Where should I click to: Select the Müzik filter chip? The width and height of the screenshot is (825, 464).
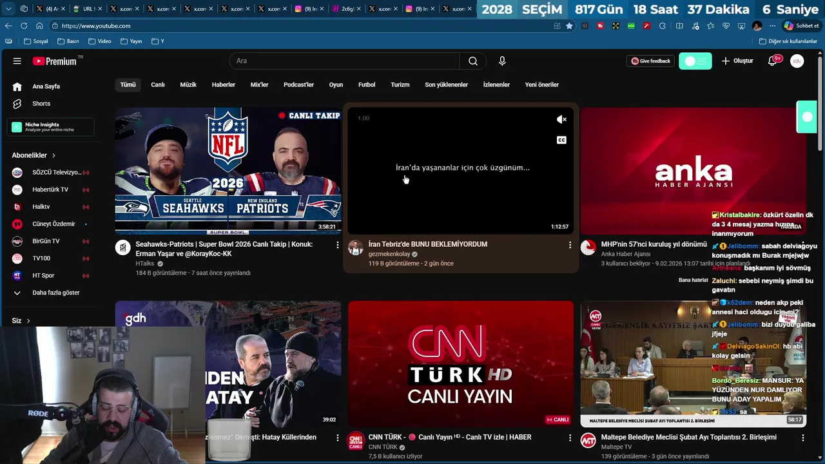[188, 85]
